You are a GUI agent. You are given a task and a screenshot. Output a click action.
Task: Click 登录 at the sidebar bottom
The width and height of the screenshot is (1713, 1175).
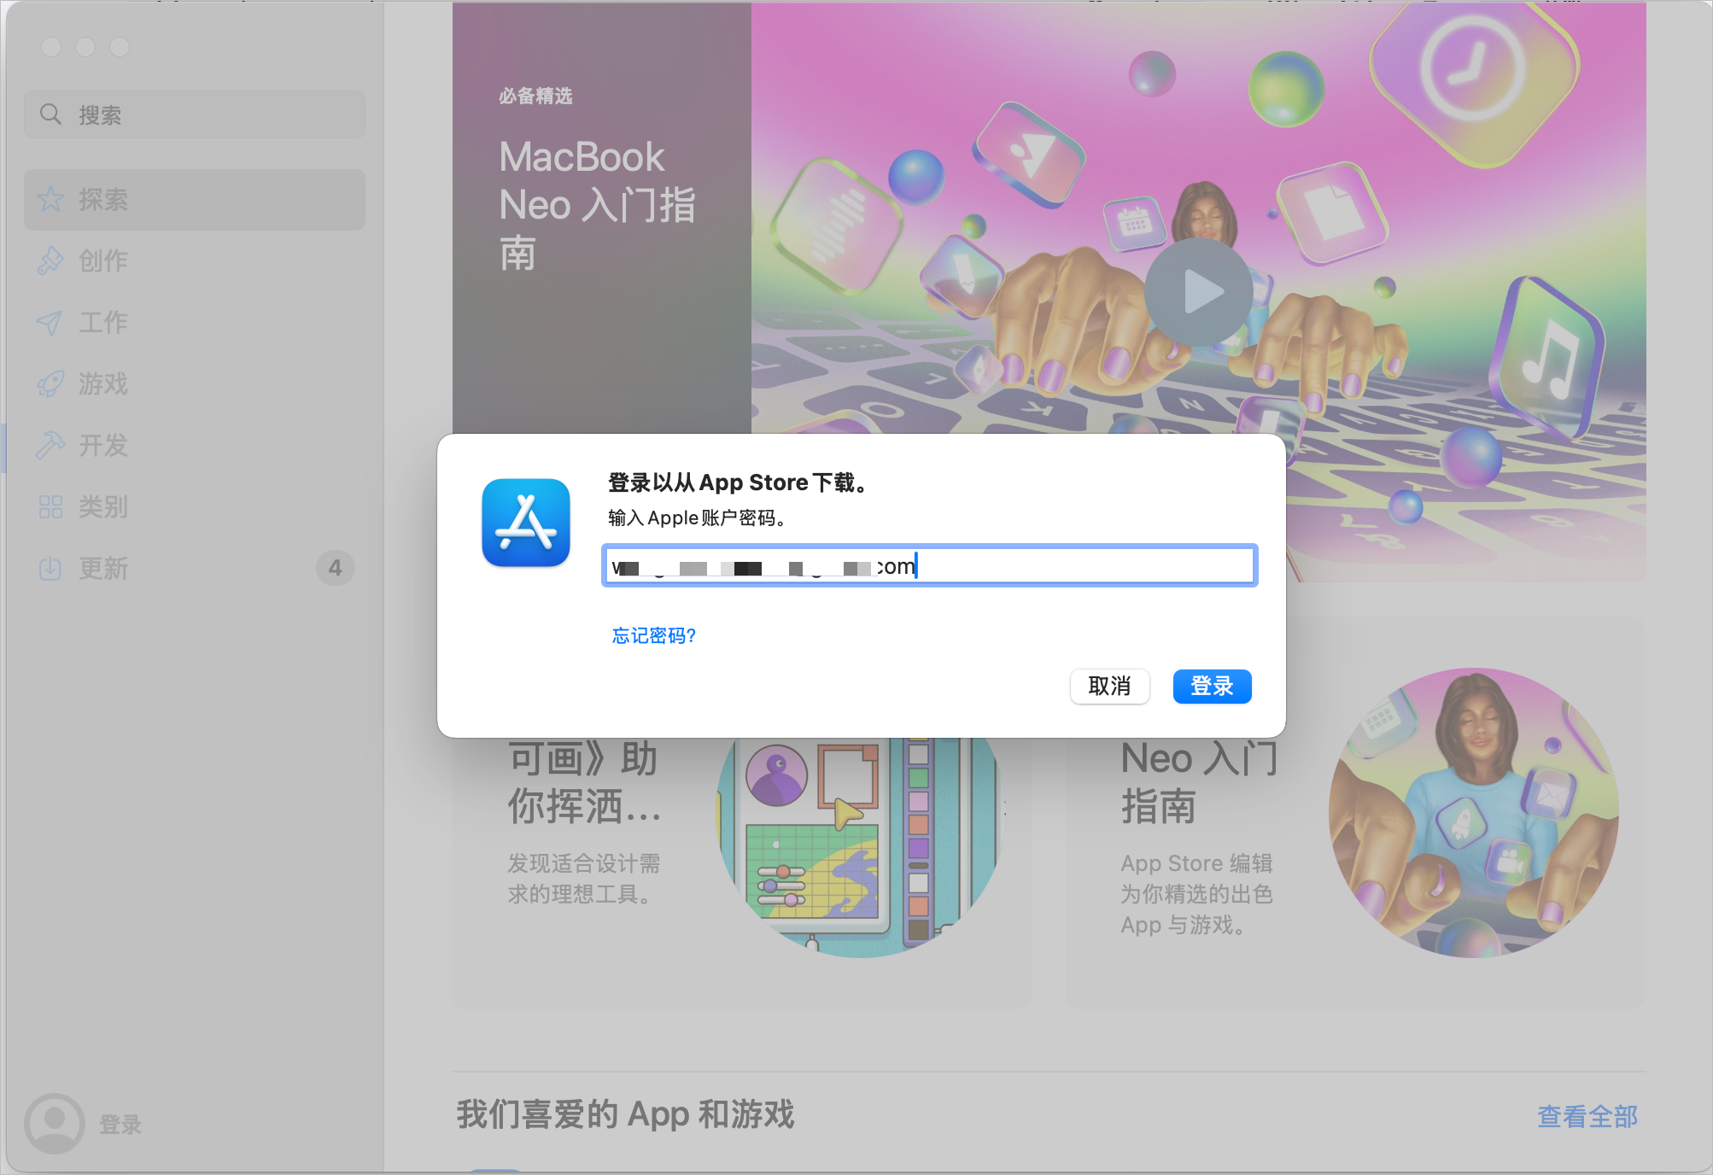(120, 1125)
